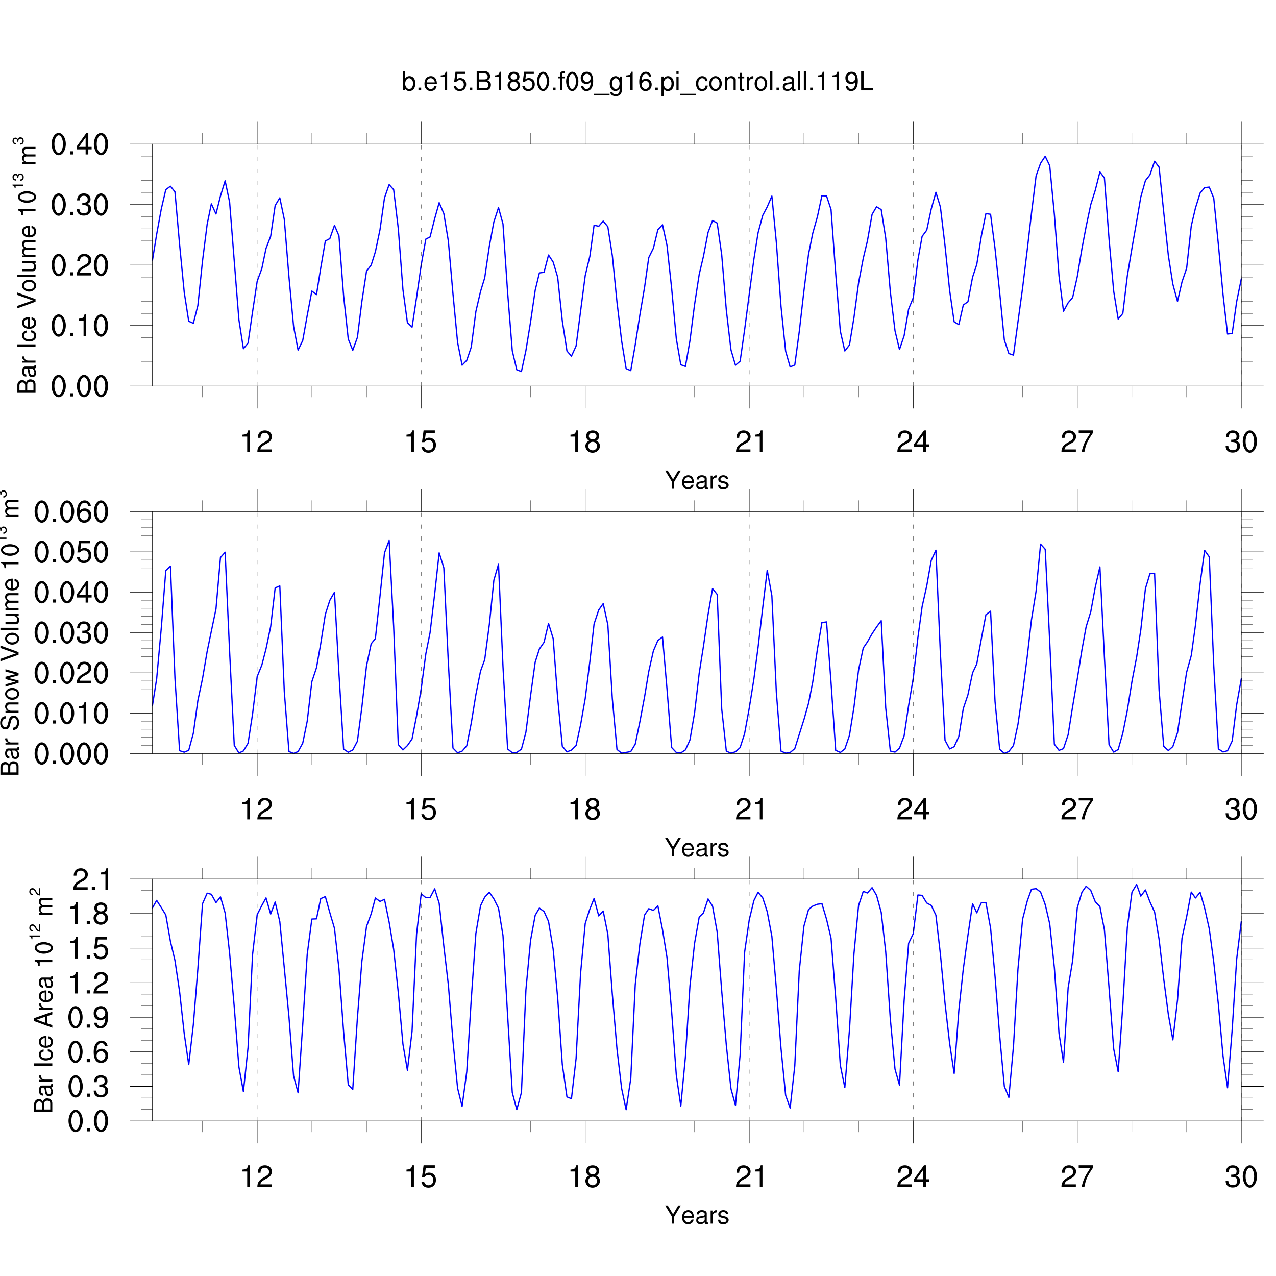Click the Bar Snow Volume y-axis label
This screenshot has width=1276, height=1276.
tap(11, 633)
